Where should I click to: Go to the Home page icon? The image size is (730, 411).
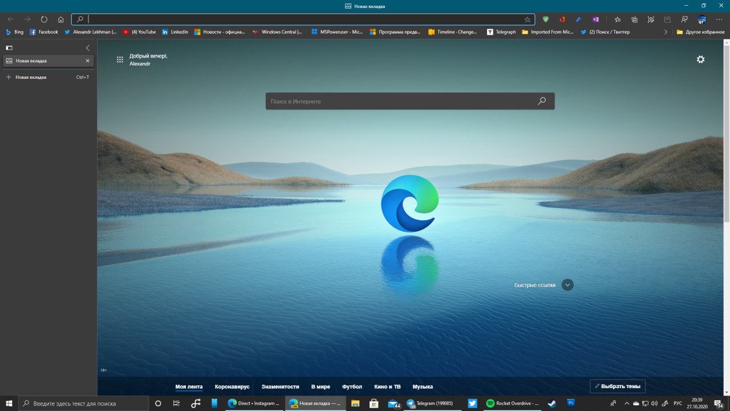click(x=60, y=19)
